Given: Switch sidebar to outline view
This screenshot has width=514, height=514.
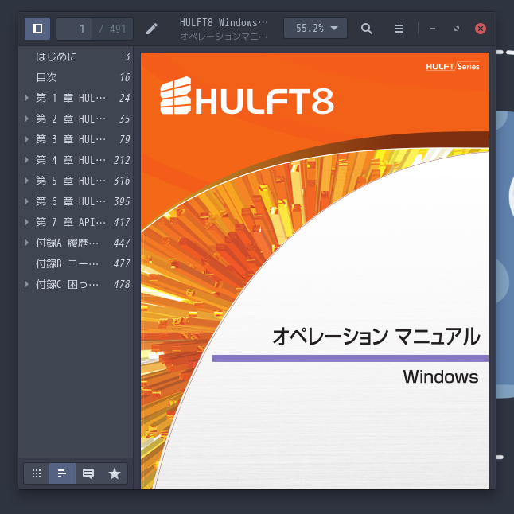Looking at the screenshot, I should tap(62, 473).
